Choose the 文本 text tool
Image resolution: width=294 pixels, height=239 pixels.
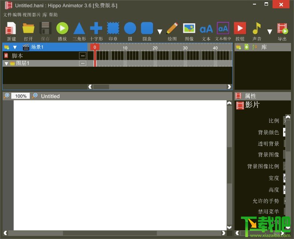click(206, 32)
